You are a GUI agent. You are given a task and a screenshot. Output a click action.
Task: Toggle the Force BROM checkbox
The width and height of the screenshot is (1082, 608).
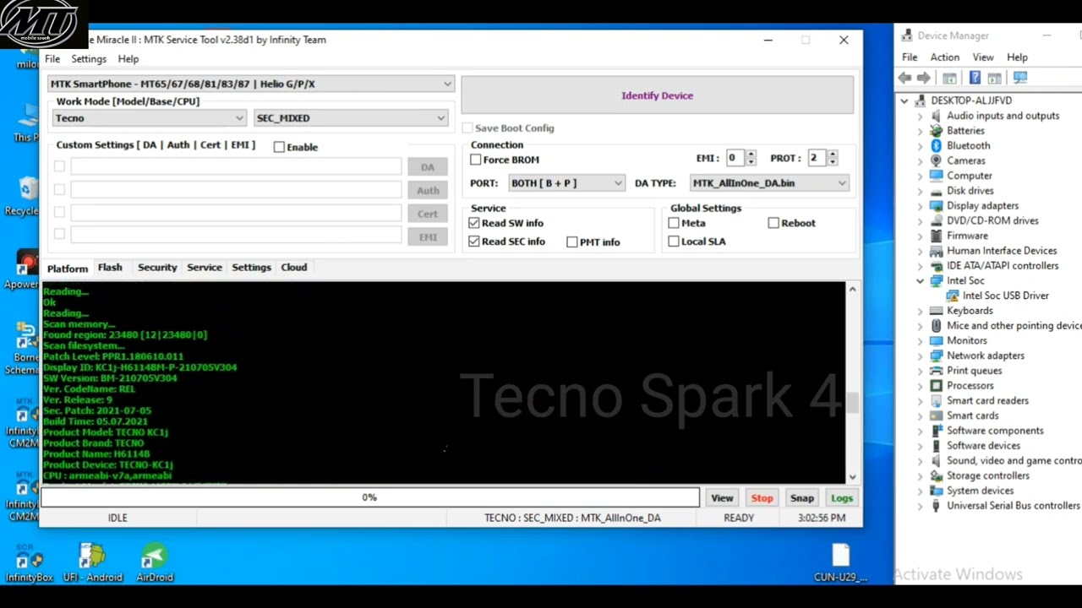pyautogui.click(x=476, y=160)
